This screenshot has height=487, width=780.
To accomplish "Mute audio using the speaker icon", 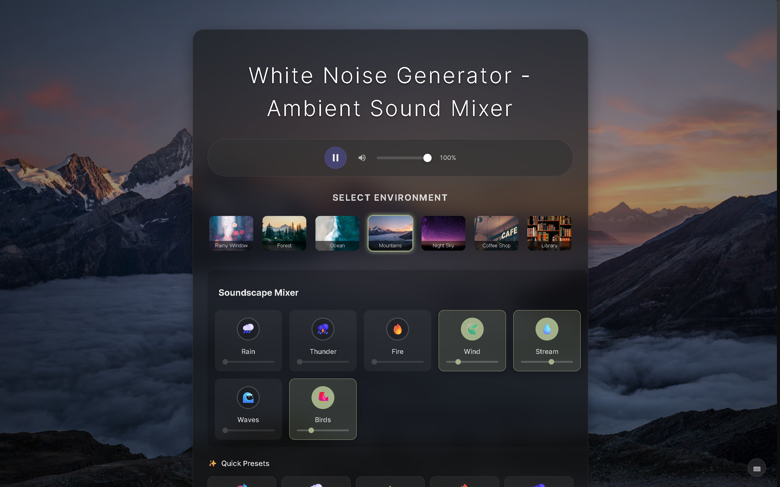I will [362, 157].
